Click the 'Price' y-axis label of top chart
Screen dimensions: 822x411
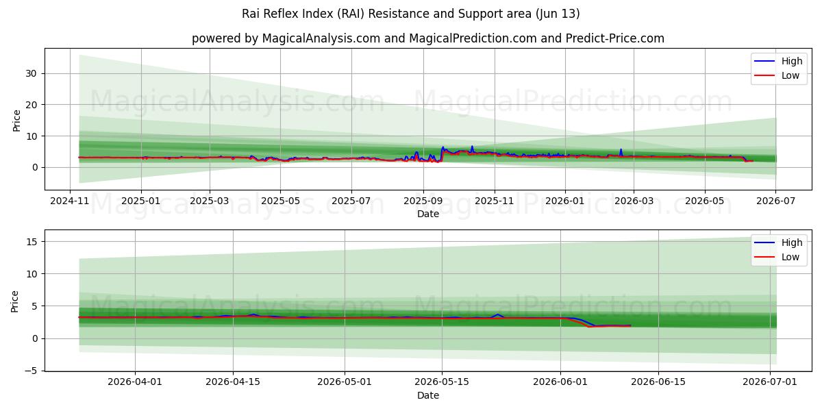pyautogui.click(x=16, y=119)
